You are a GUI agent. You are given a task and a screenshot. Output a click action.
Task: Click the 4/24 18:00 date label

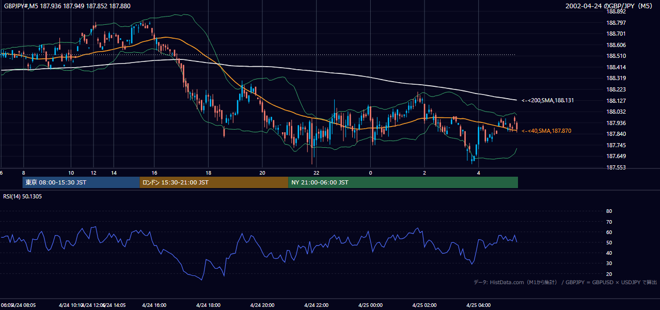209,305
